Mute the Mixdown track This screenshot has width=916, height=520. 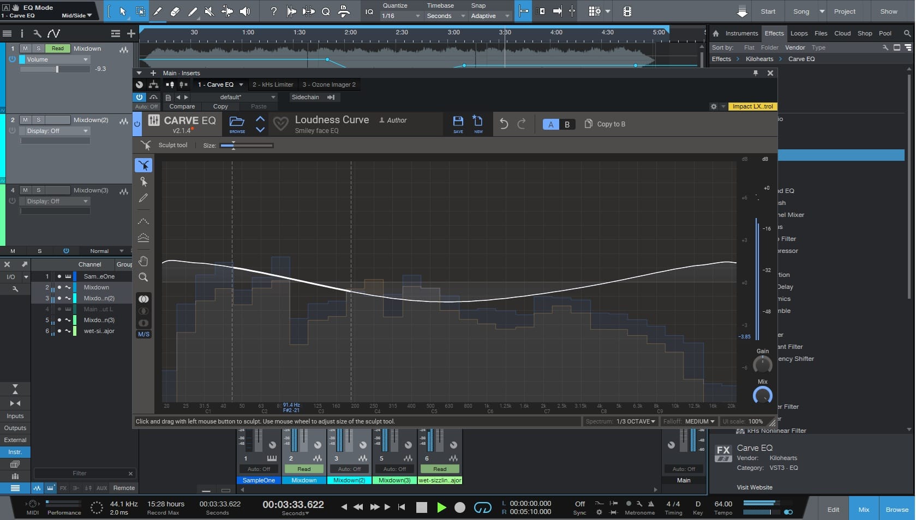(x=25, y=49)
